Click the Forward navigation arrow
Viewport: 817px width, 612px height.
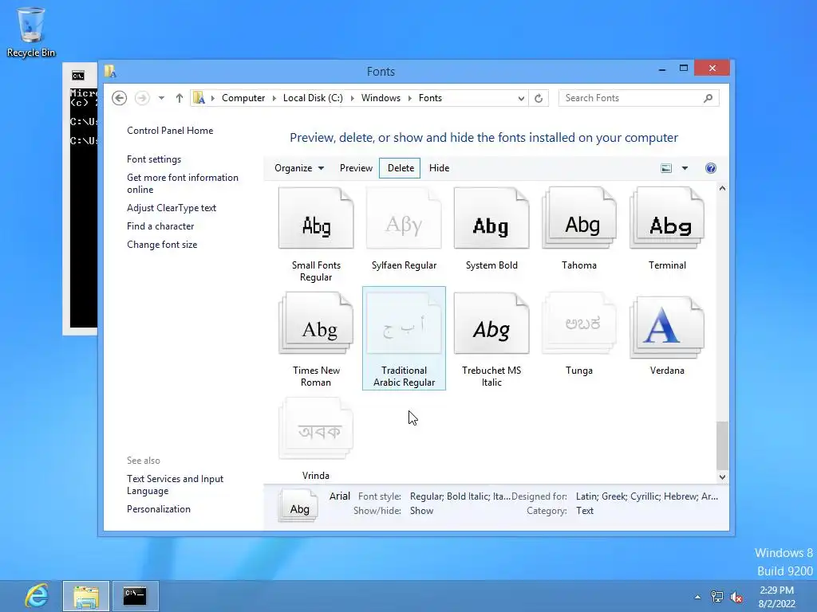pyautogui.click(x=142, y=98)
